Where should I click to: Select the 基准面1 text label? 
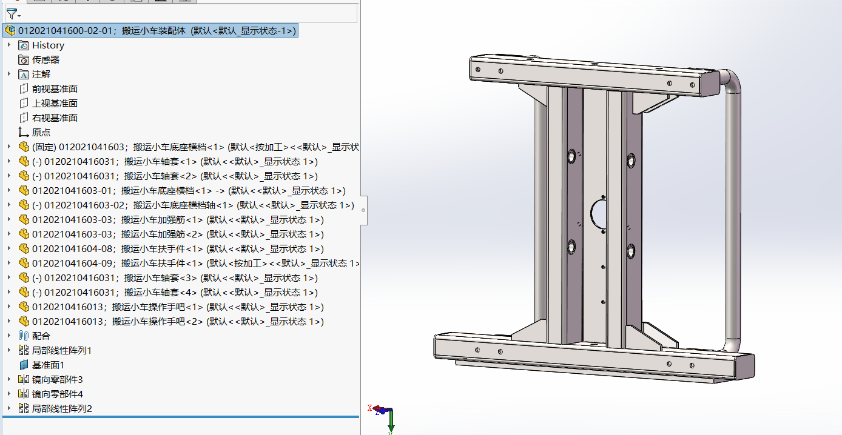tap(48, 365)
